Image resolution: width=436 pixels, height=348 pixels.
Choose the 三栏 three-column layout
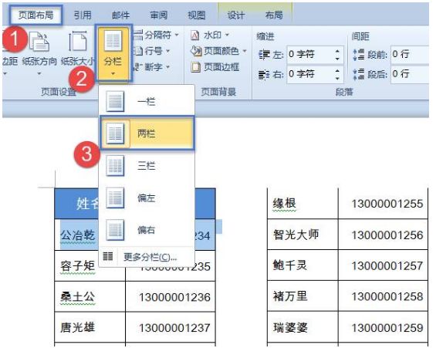147,166
